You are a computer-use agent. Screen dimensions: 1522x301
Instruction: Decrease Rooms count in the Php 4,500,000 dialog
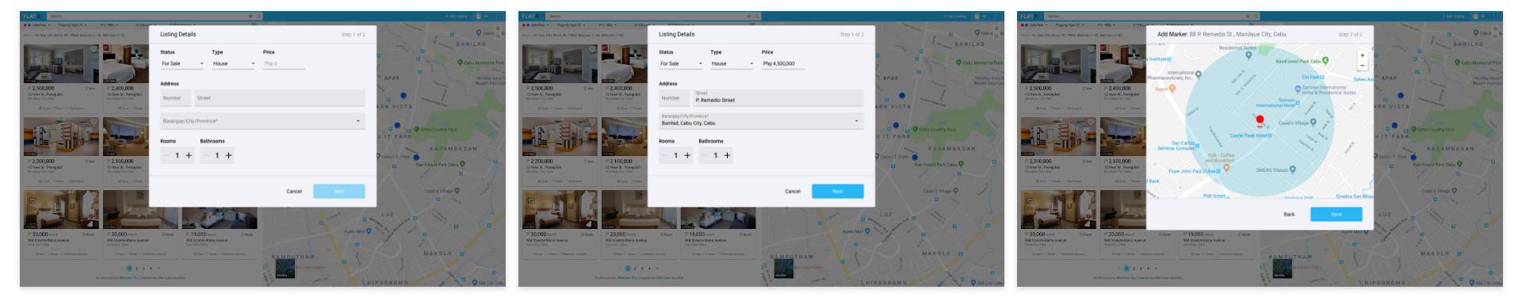[664, 156]
